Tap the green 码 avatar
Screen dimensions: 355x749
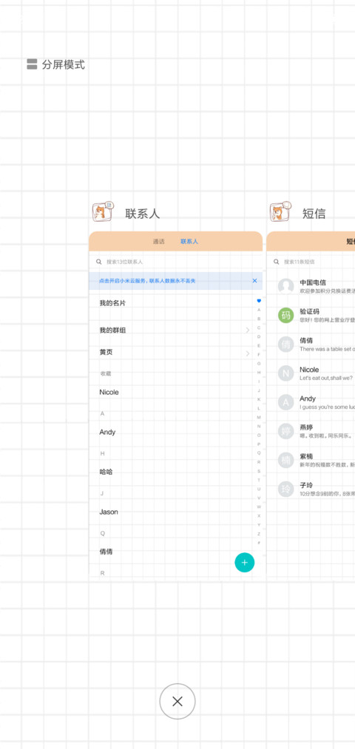tap(285, 315)
